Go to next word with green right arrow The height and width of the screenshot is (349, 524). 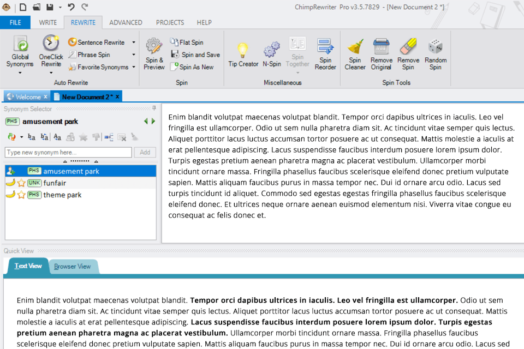tap(153, 121)
